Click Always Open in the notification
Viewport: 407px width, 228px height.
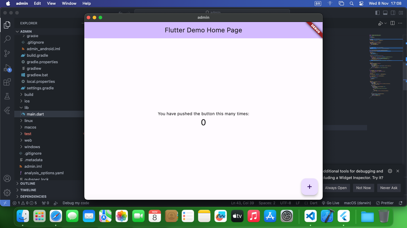tap(336, 188)
